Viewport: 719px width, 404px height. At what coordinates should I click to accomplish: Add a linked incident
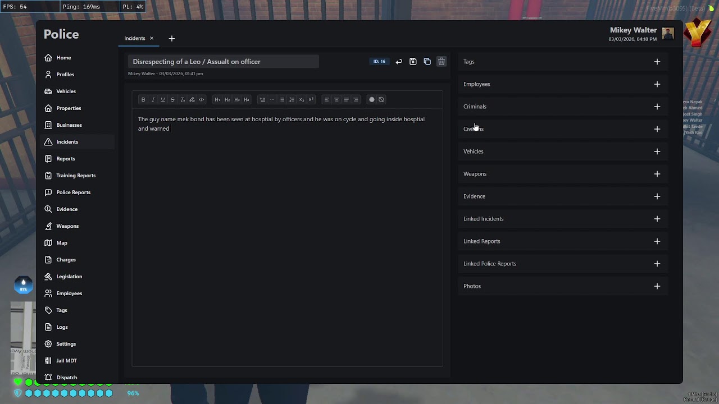[x=657, y=219]
